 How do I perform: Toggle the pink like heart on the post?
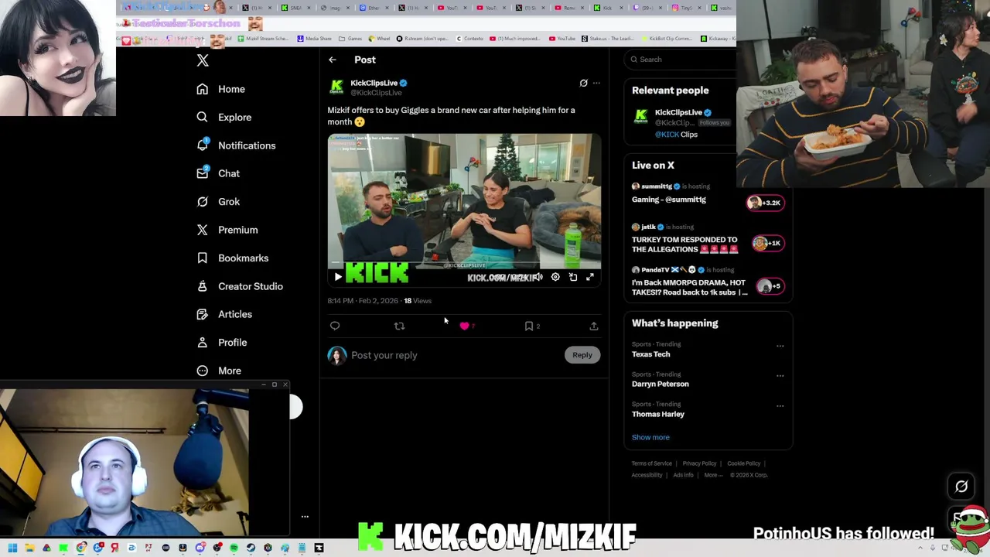tap(464, 326)
